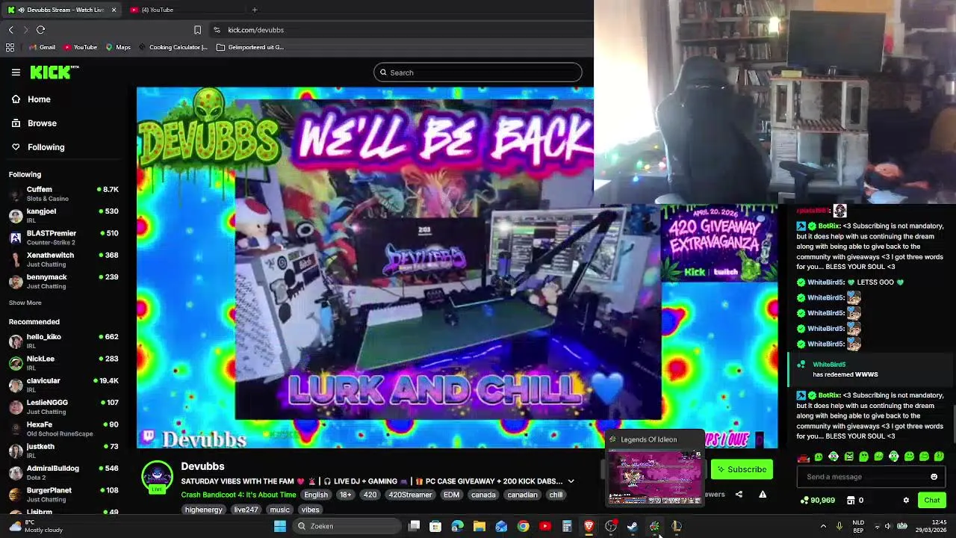Open Calculator from the taskbar
Viewport: 956px width, 538px height.
[567, 526]
